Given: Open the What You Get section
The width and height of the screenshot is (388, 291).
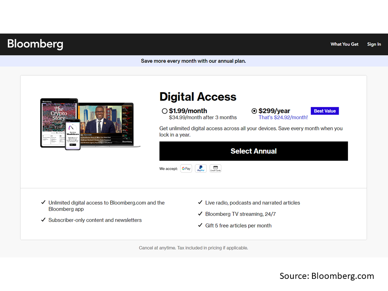Looking at the screenshot, I should pyautogui.click(x=344, y=44).
